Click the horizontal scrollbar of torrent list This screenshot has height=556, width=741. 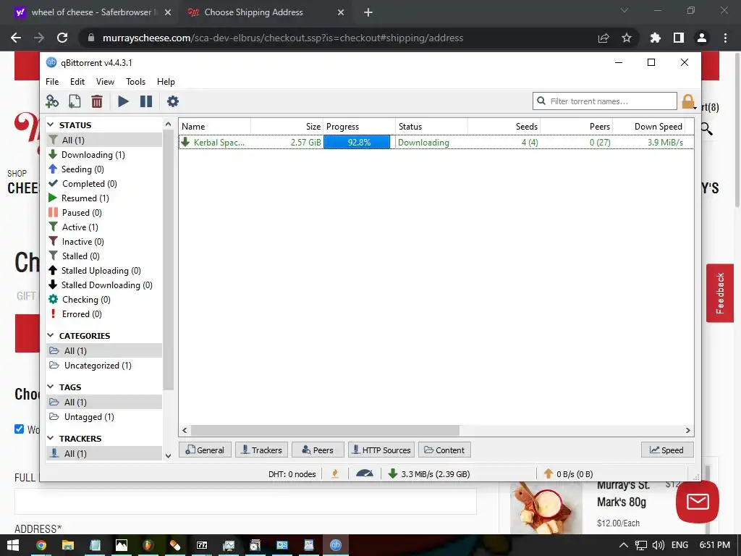click(325, 430)
